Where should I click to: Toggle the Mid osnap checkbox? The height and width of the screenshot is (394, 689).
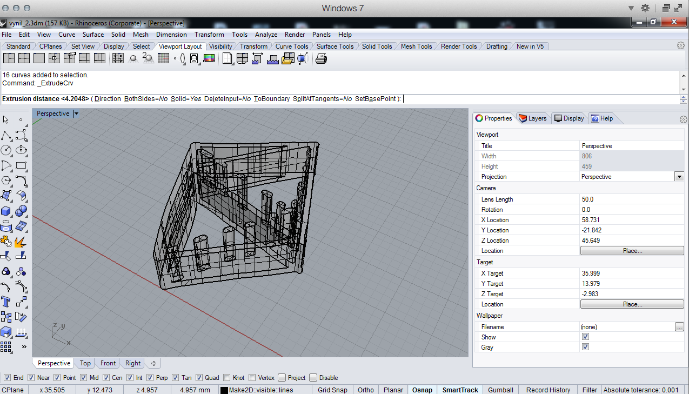[83, 378]
